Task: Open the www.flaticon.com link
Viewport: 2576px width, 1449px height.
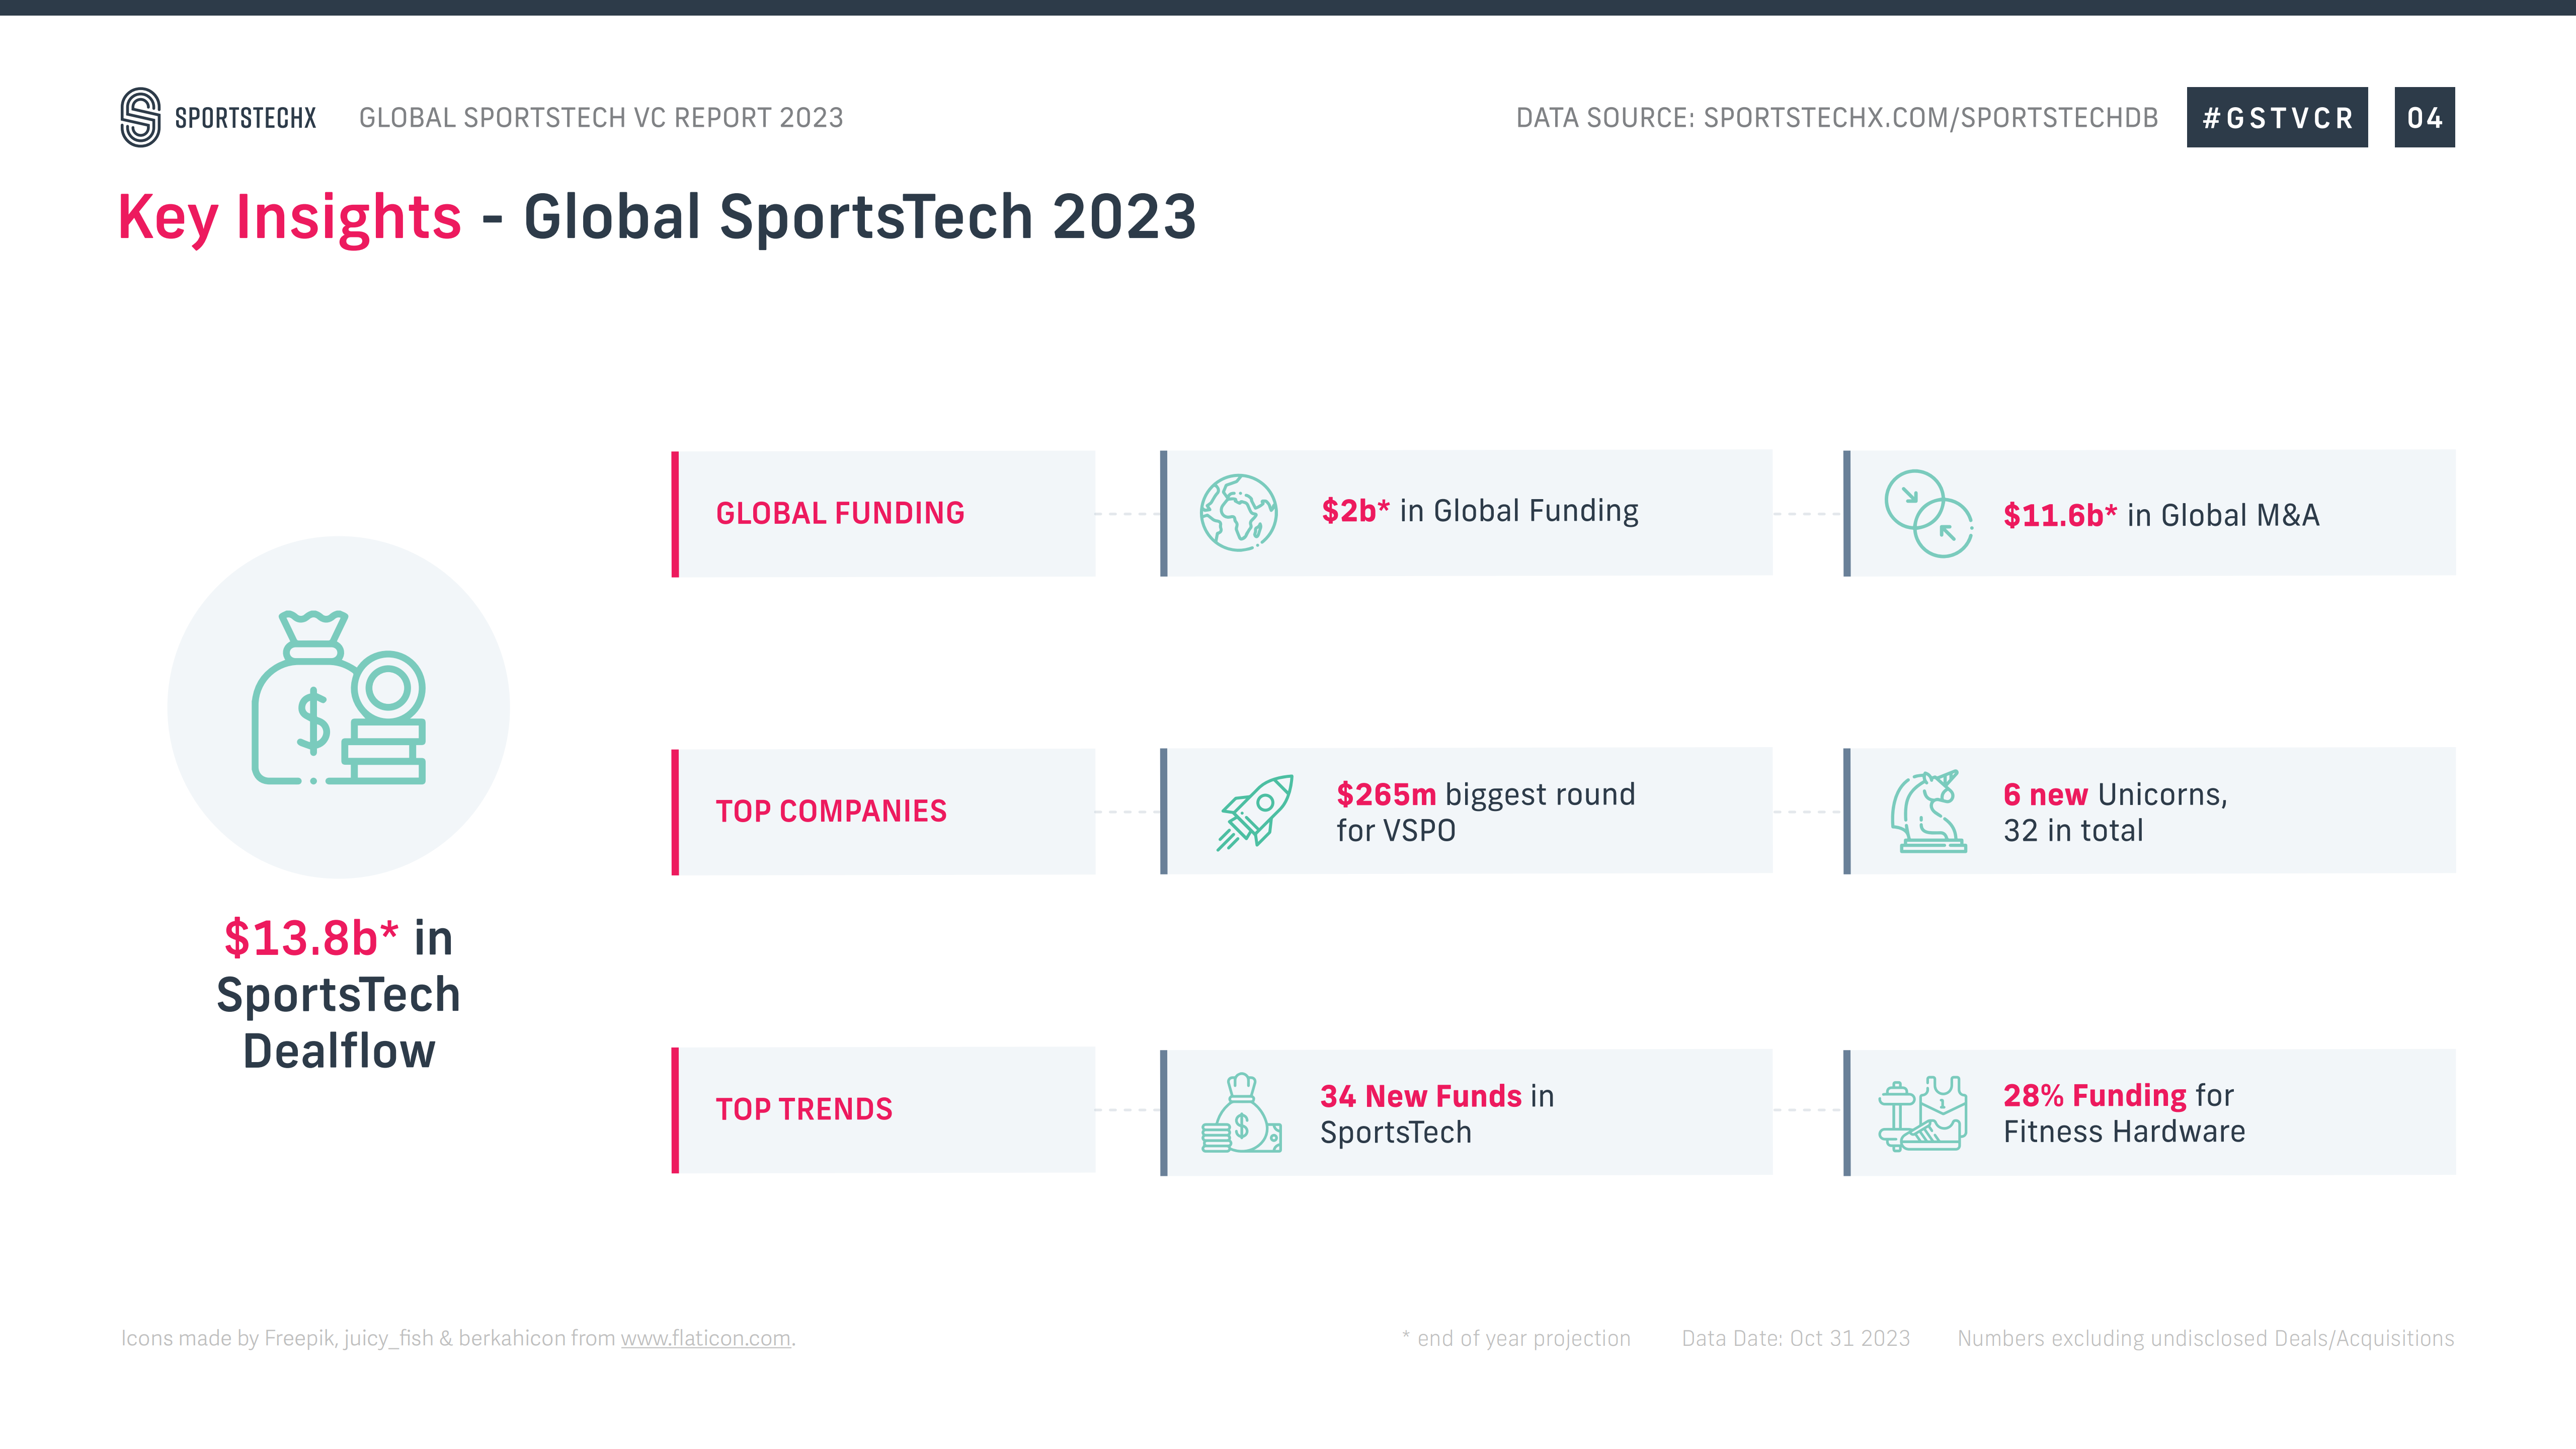Action: click(705, 1338)
